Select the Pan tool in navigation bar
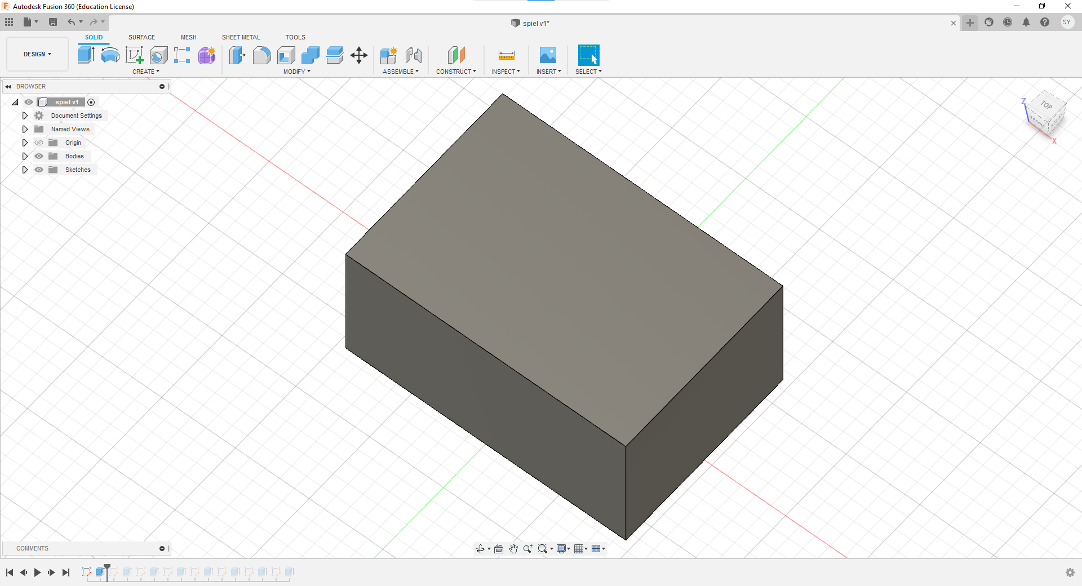1082x586 pixels. (x=513, y=548)
